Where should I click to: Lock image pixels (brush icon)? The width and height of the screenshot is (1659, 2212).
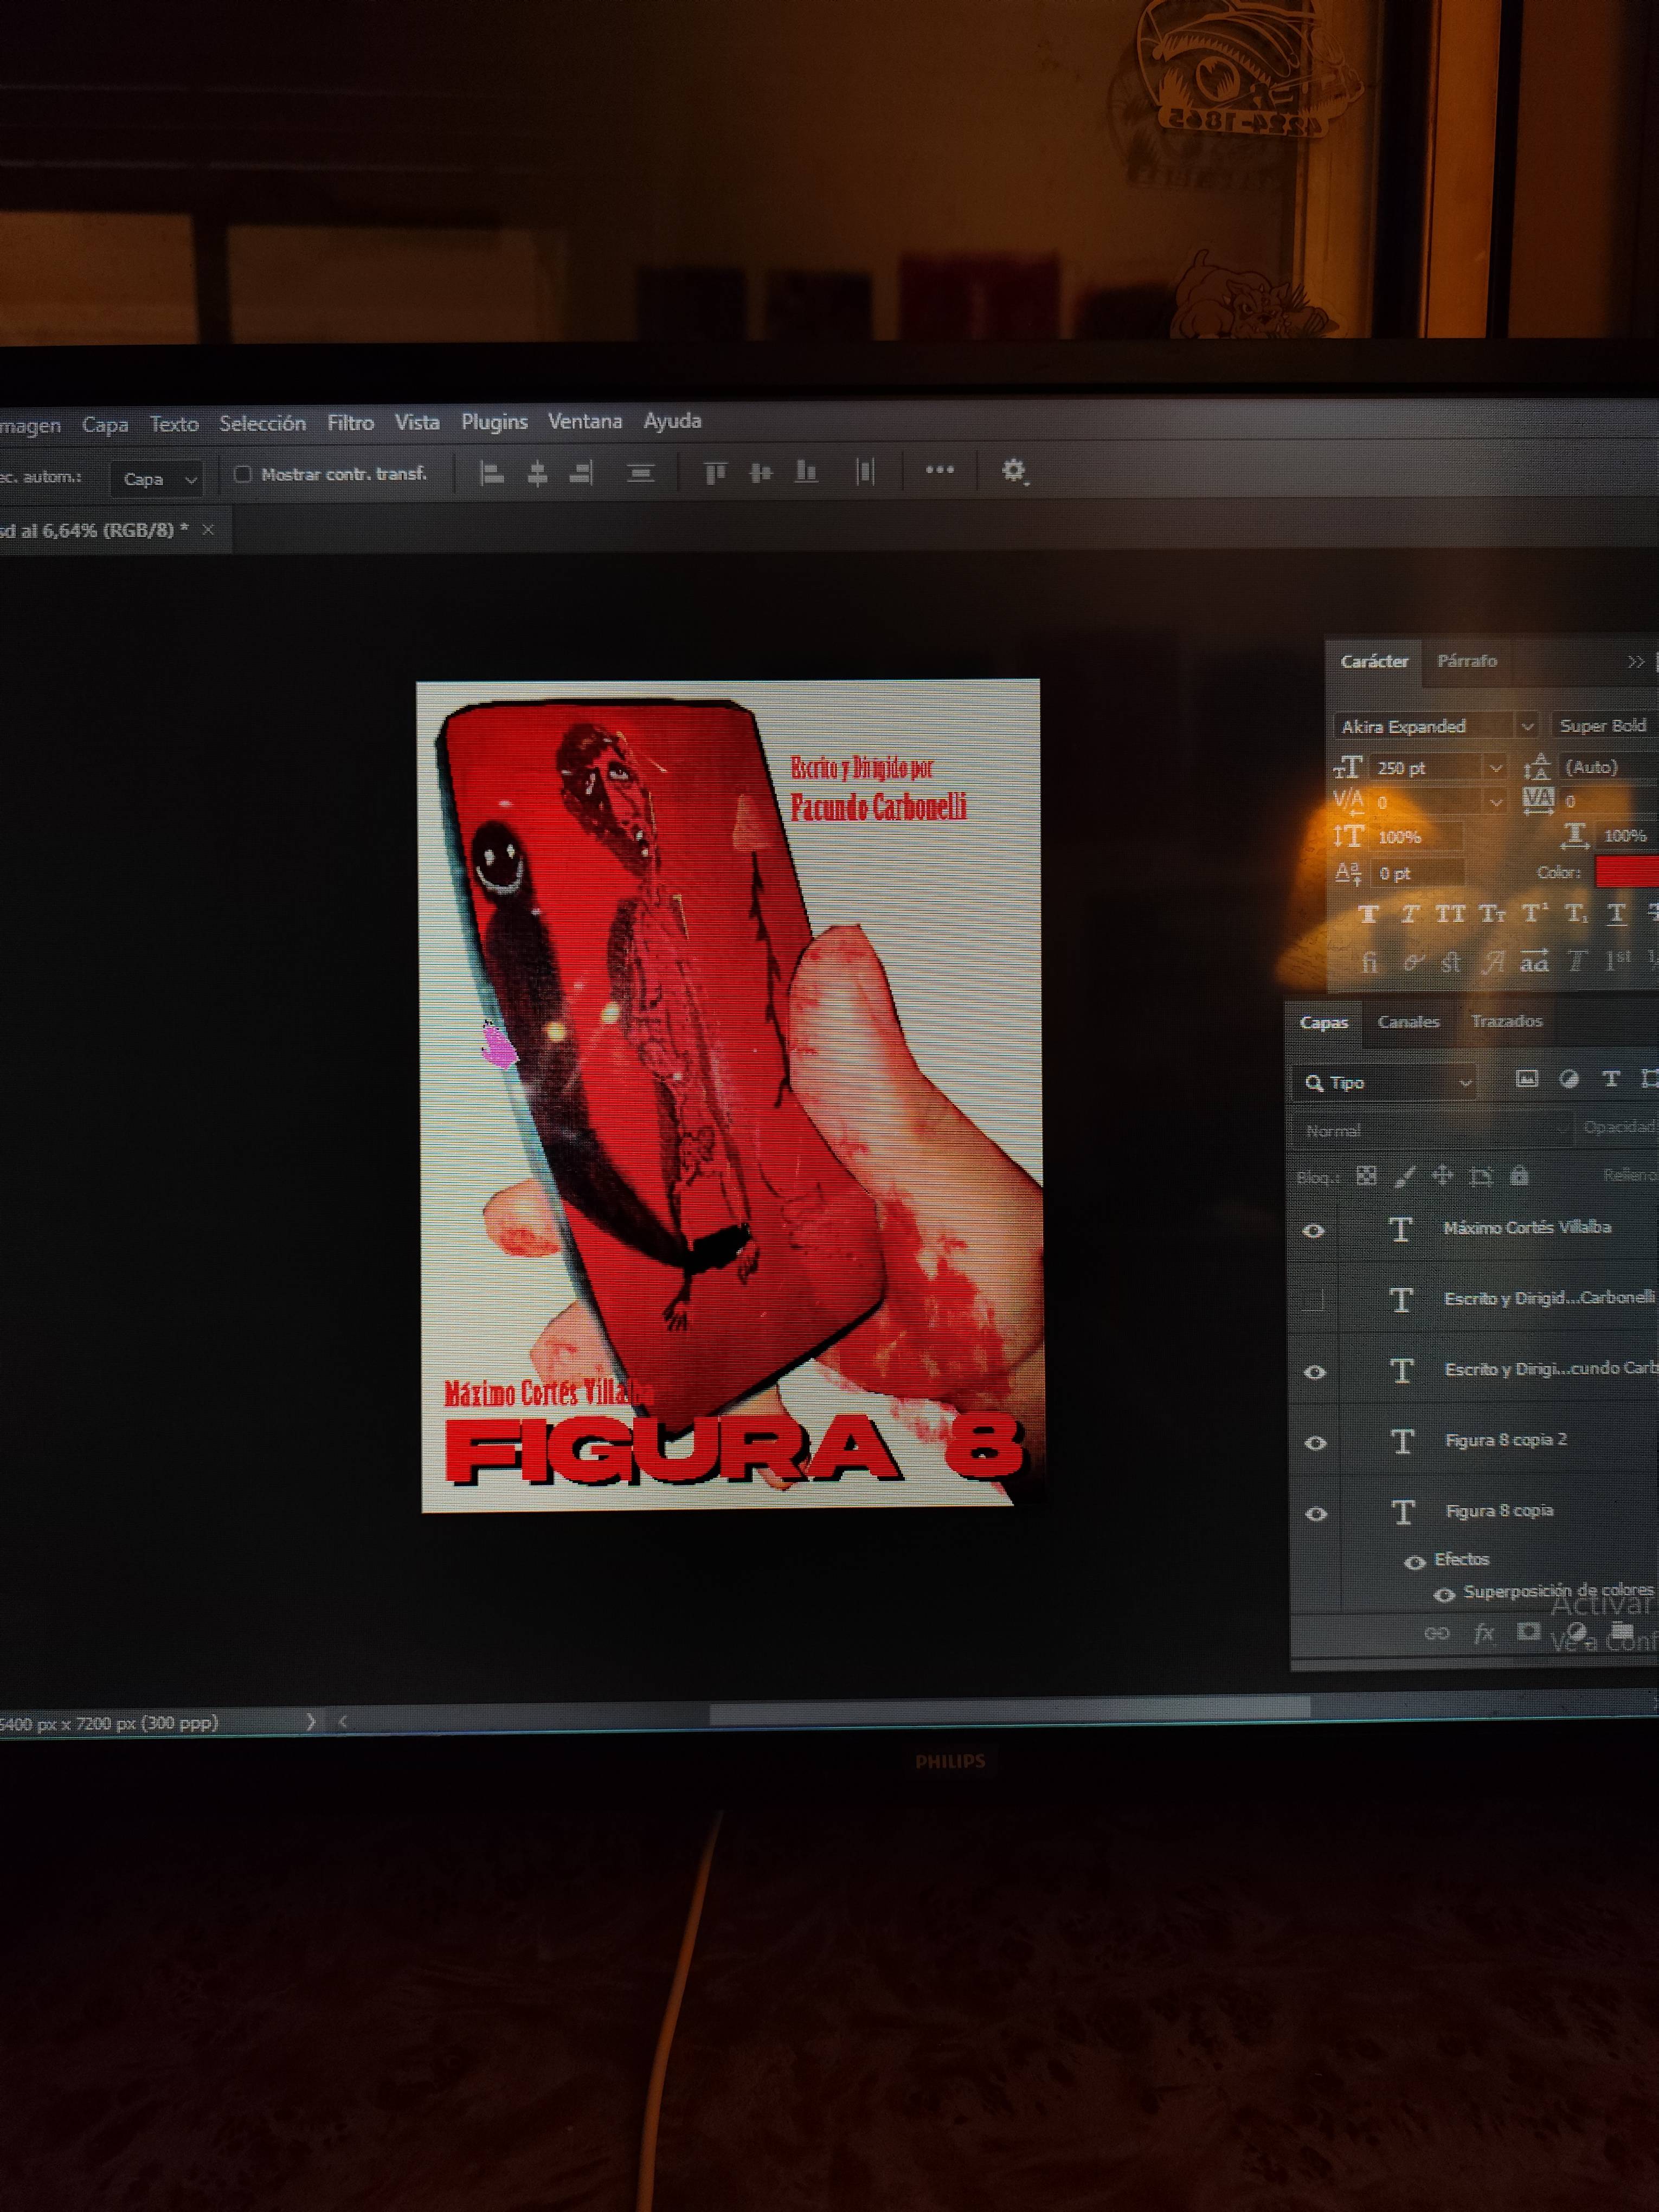click(x=1405, y=1176)
